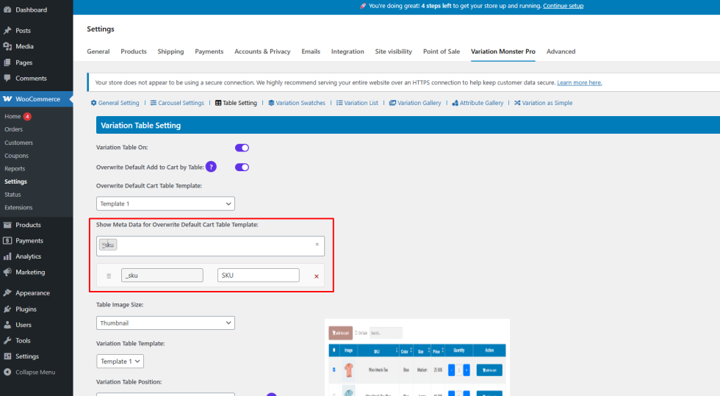Select the Variation Monster Pro tab
The image size is (720, 396).
coord(503,51)
